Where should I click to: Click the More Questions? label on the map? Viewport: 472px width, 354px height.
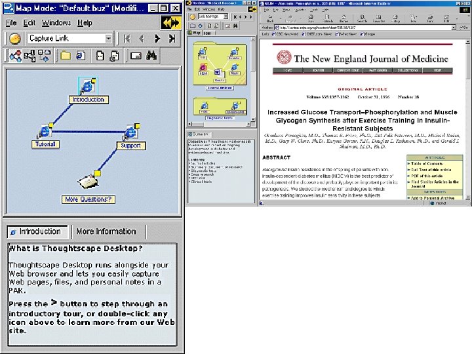(88, 199)
